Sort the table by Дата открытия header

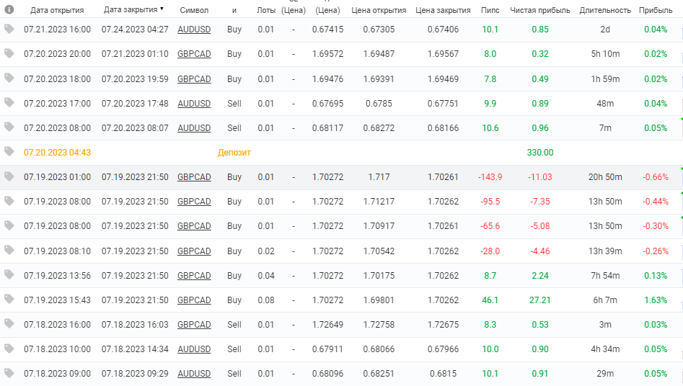pos(57,10)
